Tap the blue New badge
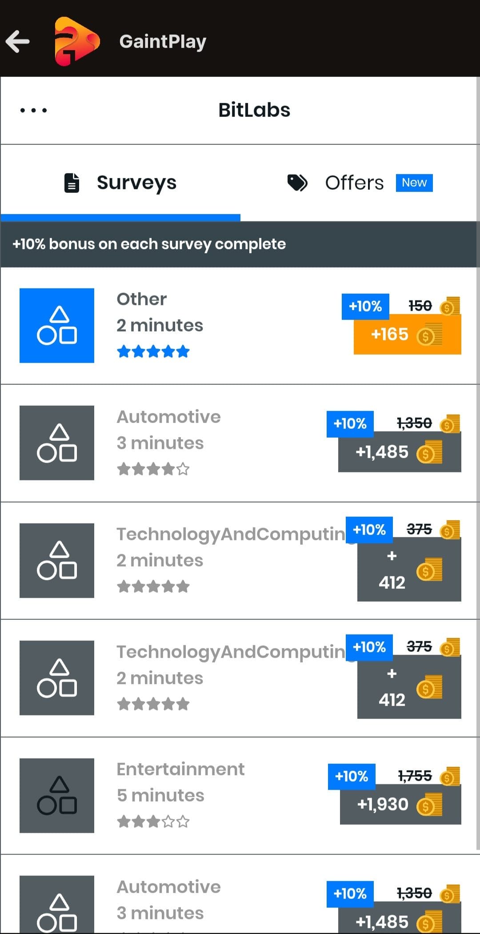 pyautogui.click(x=414, y=183)
